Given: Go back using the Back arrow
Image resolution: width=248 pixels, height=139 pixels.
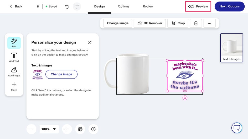Looking at the screenshot, I should point(16,7).
